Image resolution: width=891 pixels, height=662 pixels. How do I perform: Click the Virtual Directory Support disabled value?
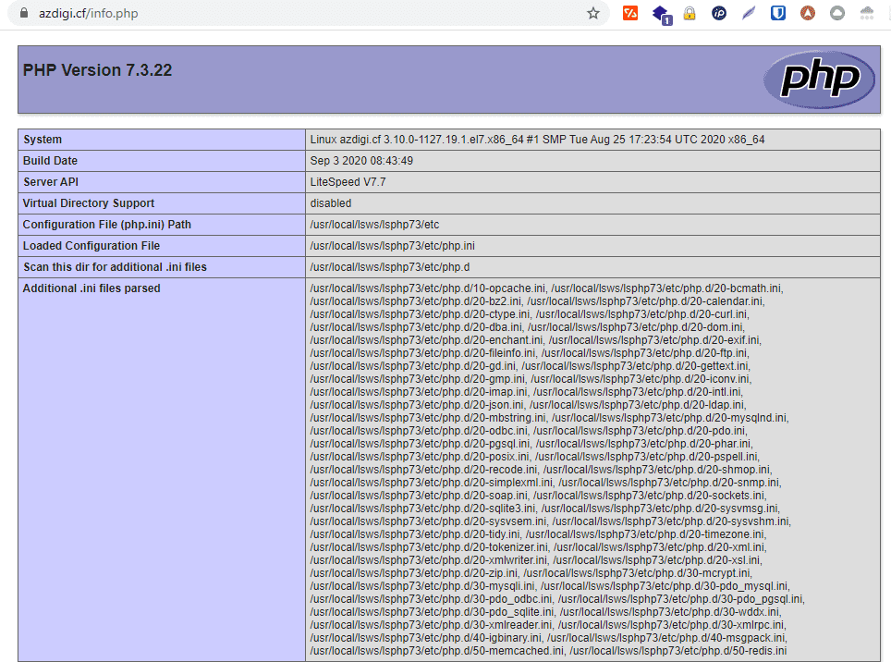pyautogui.click(x=331, y=203)
